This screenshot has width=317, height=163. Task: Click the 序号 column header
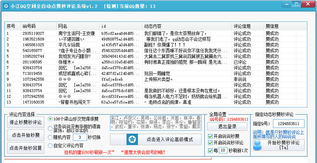pos(13,26)
